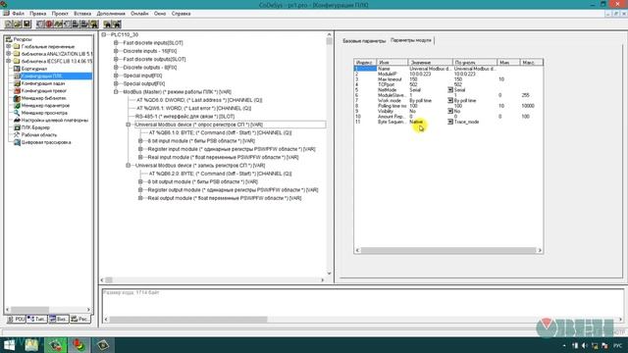Open the second taskbar app icon

tap(56, 345)
